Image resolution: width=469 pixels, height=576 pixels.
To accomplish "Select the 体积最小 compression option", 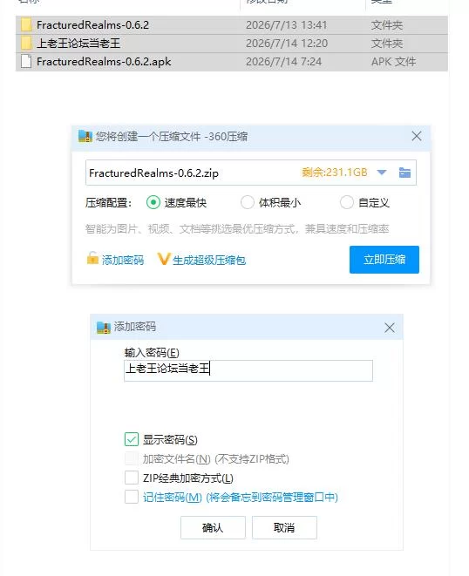I will coord(247,202).
